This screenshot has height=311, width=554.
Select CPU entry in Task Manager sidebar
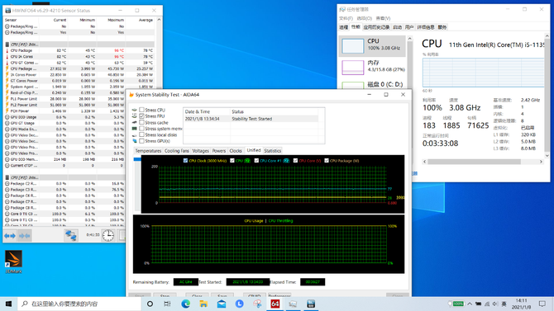click(x=372, y=46)
